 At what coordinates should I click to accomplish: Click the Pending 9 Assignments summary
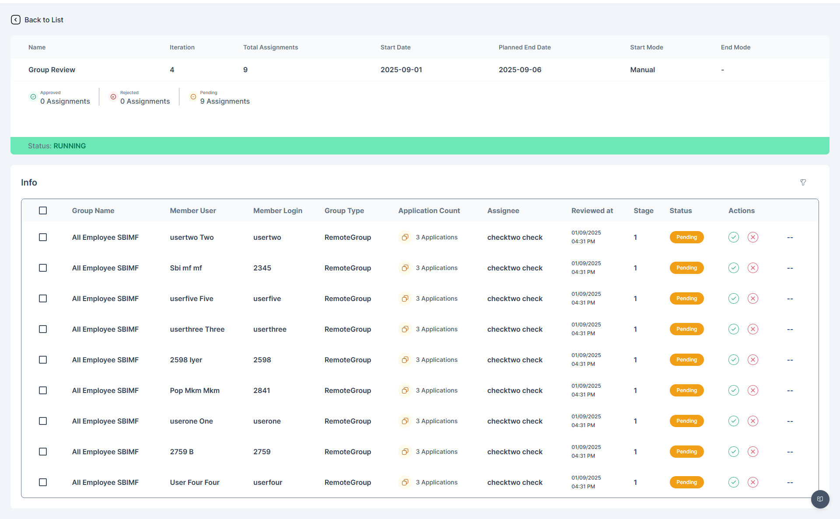(x=220, y=97)
